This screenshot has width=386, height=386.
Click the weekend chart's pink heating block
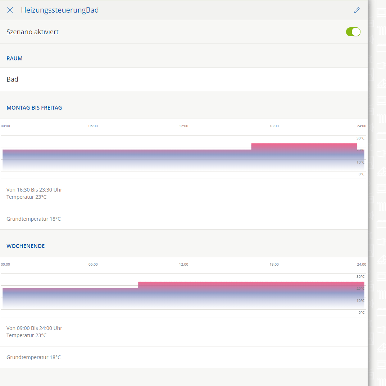[251, 284]
